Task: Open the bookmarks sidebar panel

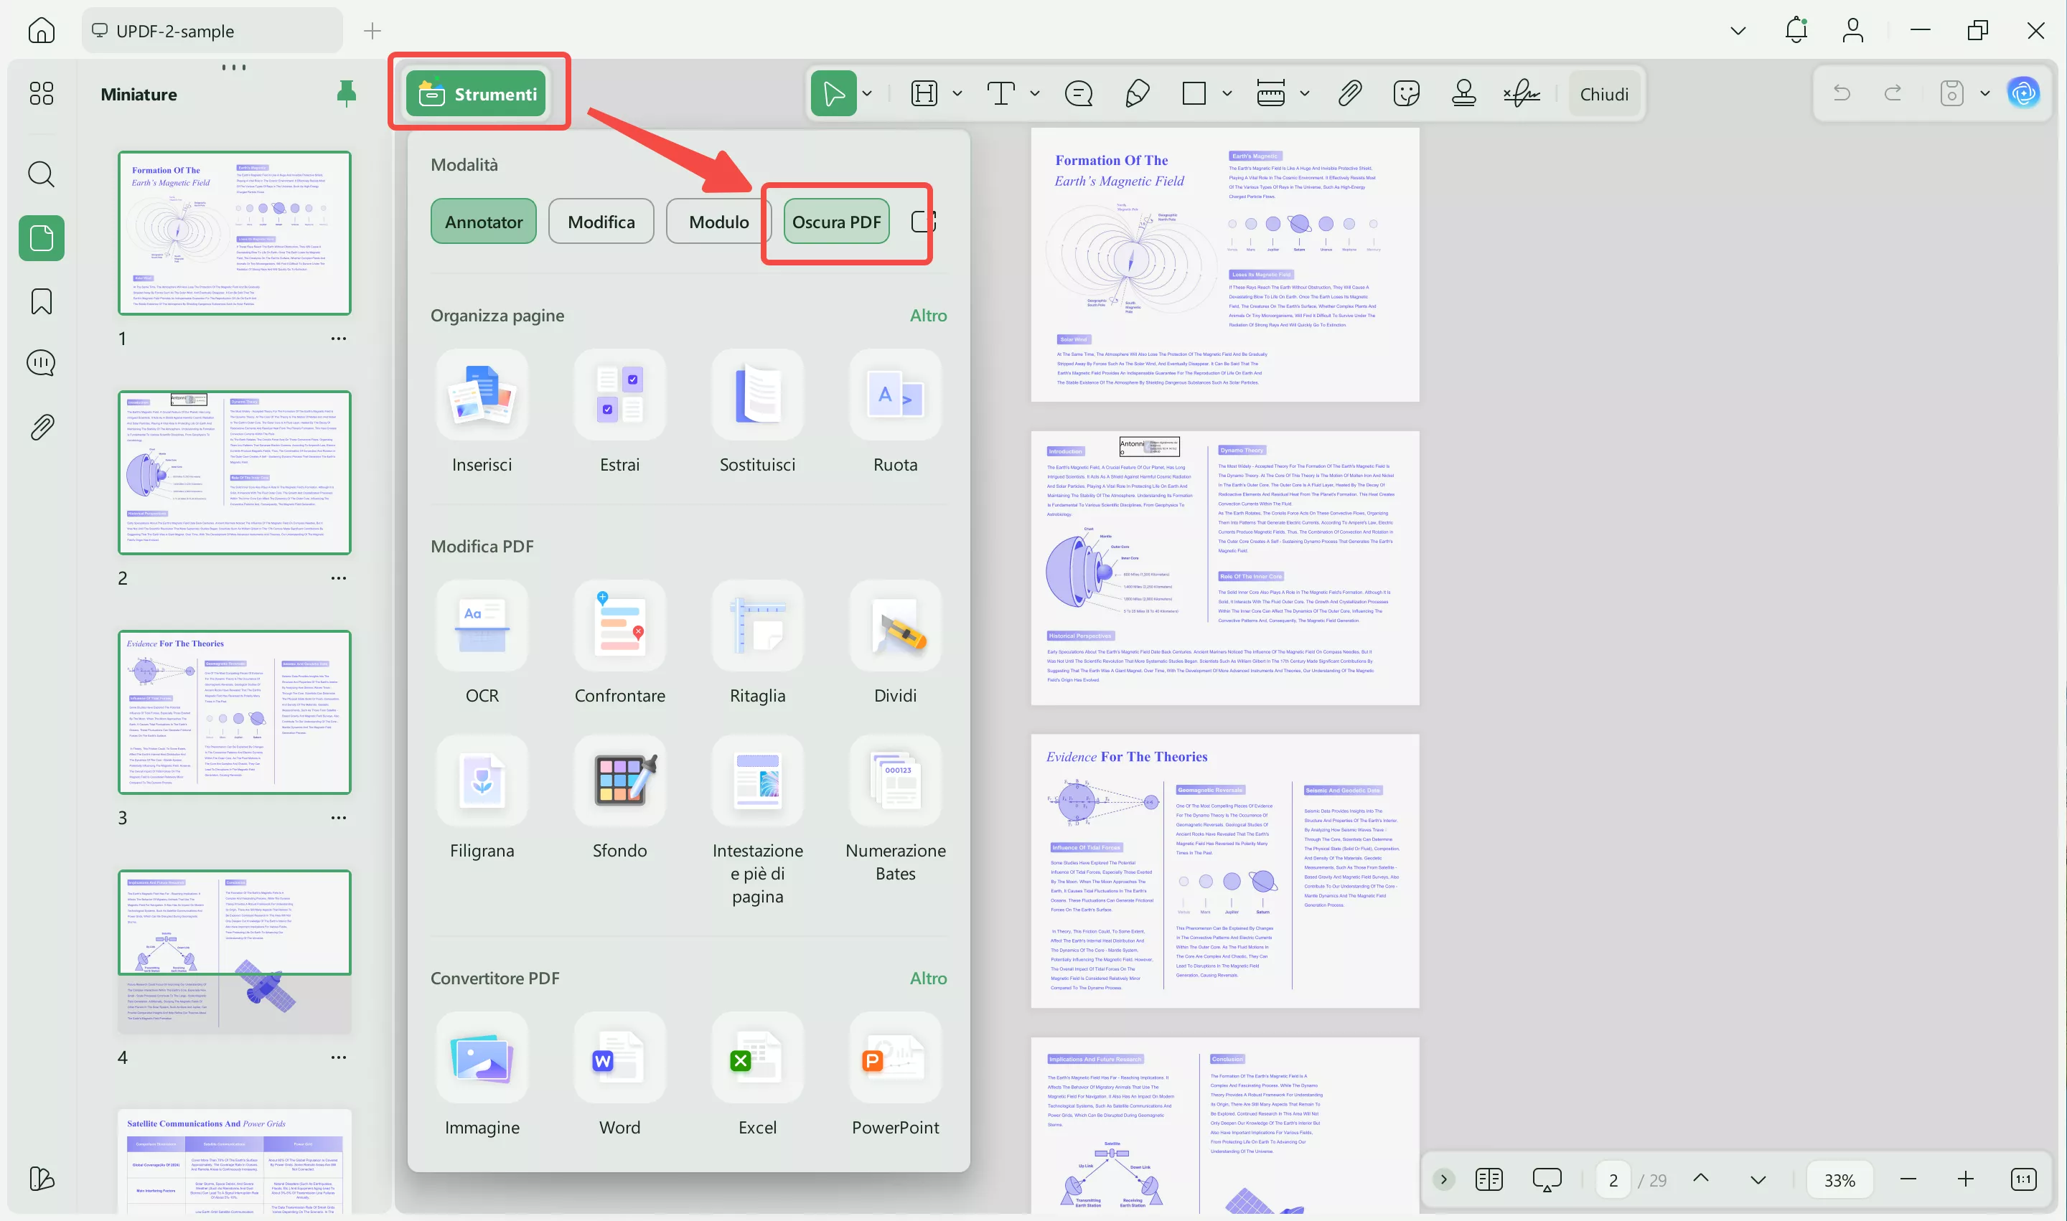Action: (41, 301)
